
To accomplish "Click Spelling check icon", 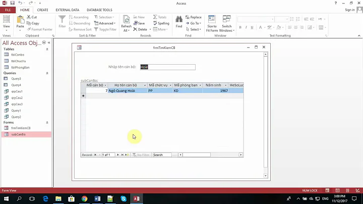I will pos(161,23).
